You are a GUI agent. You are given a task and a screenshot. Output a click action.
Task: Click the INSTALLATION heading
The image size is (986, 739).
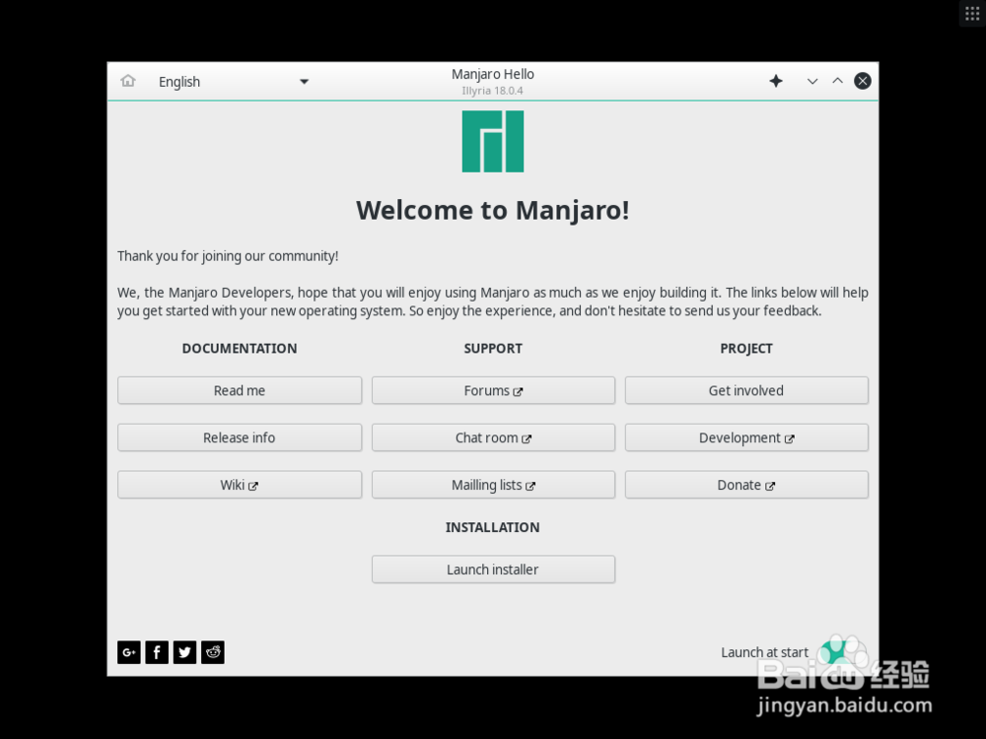coord(492,527)
